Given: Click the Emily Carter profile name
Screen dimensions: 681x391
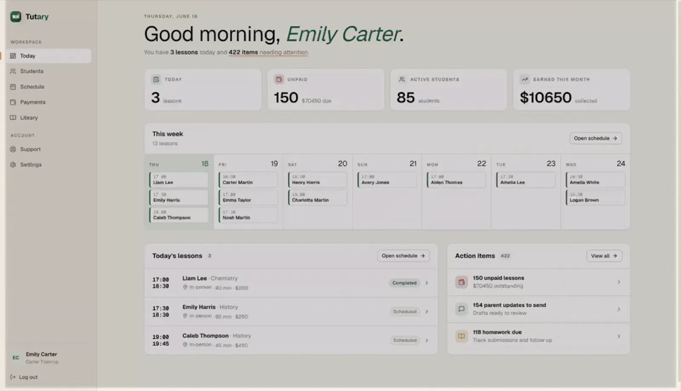Looking at the screenshot, I should 41,354.
